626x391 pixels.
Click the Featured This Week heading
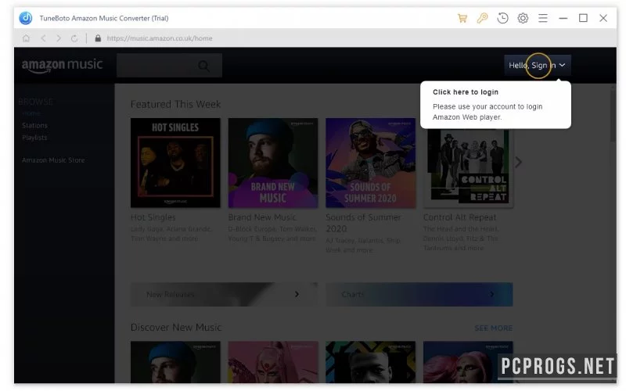175,105
